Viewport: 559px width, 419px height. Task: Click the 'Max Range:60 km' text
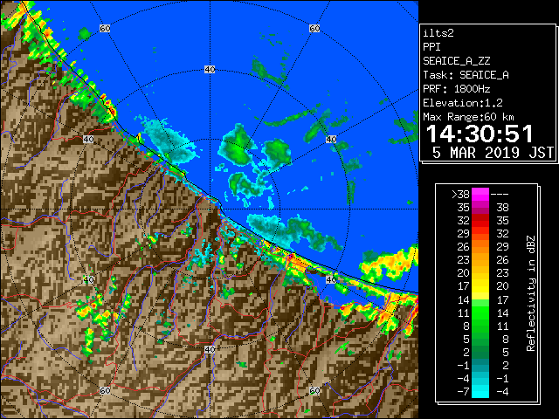468,117
